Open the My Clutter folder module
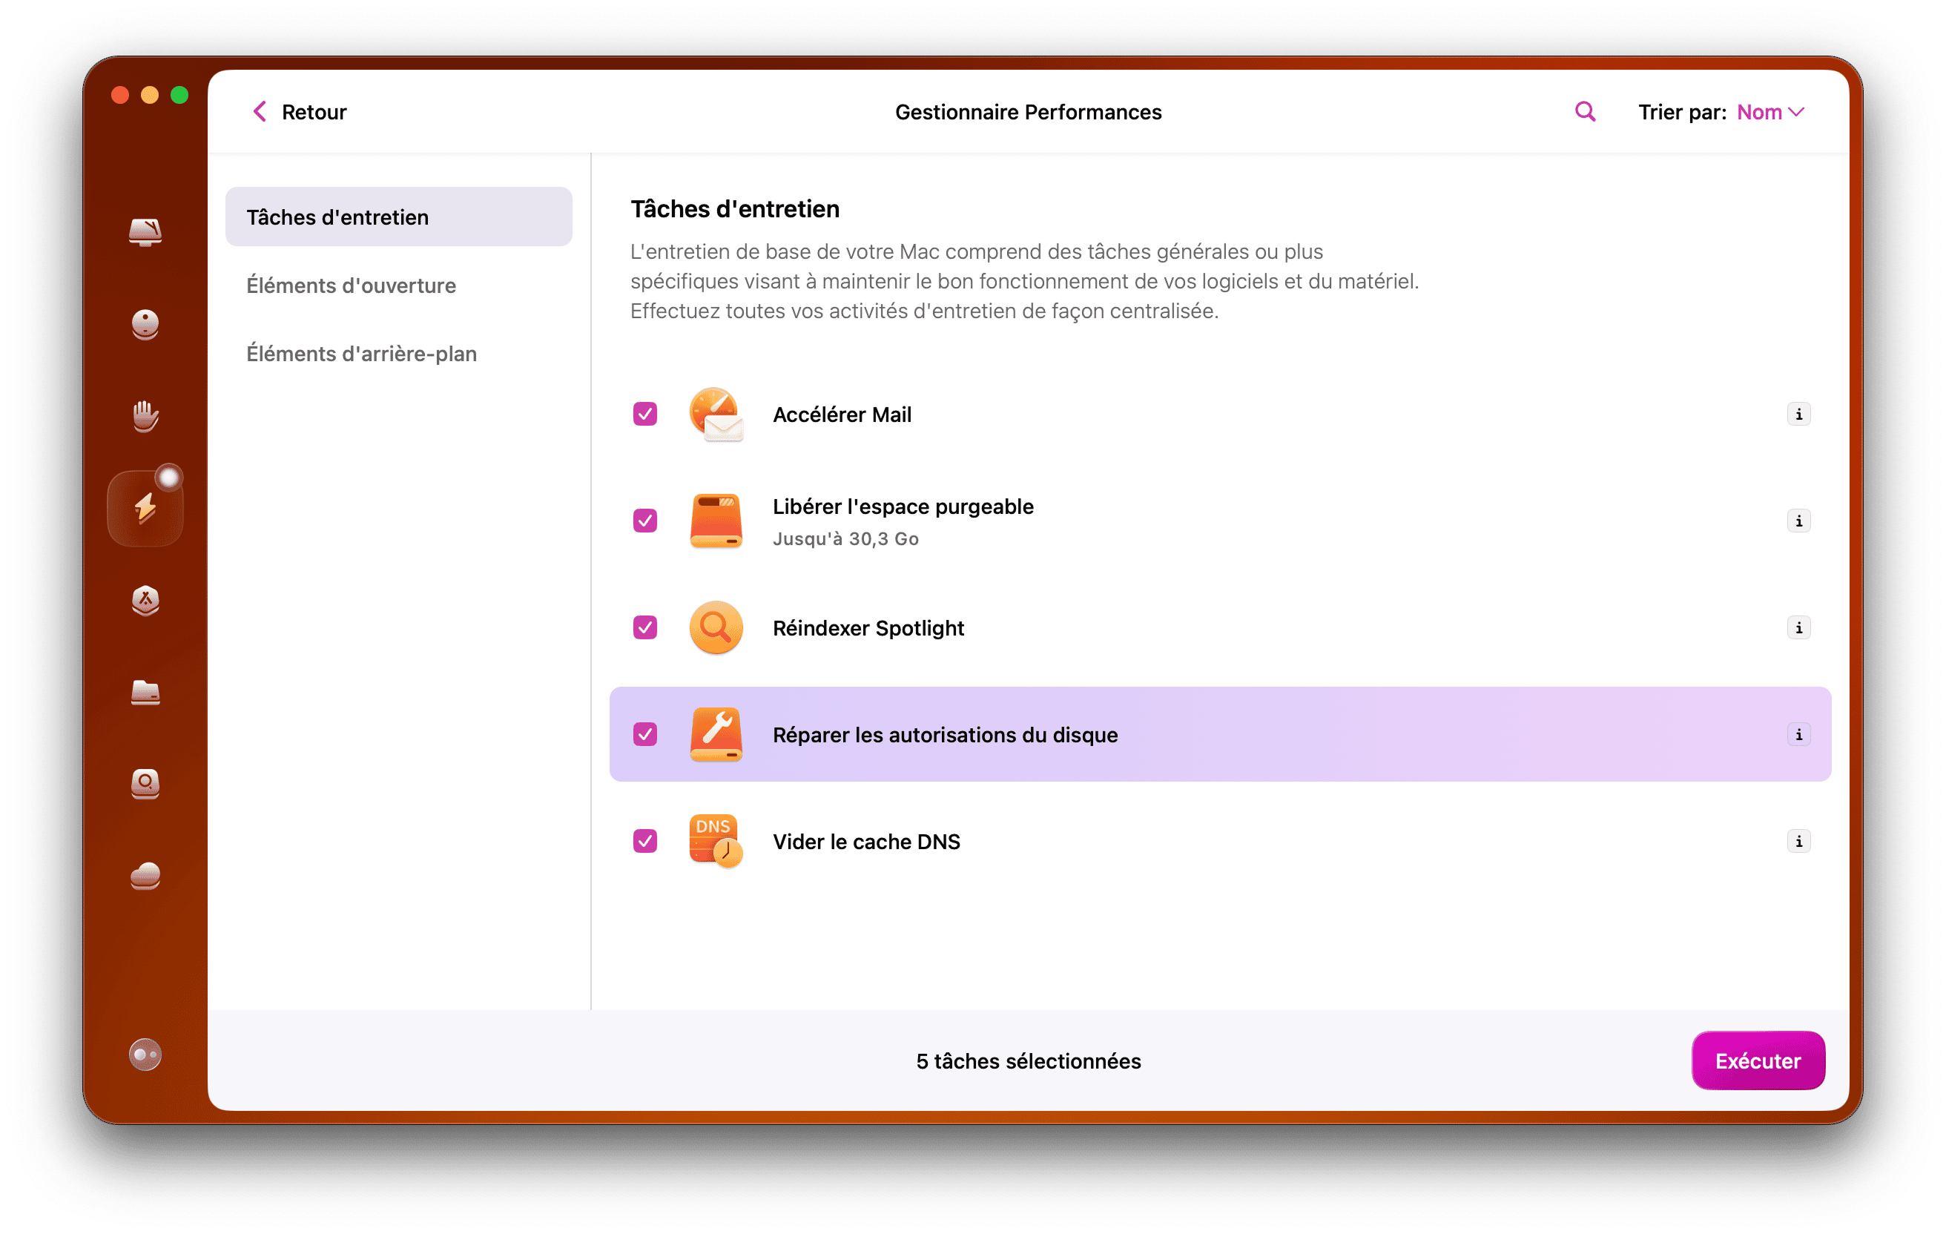Image resolution: width=1946 pixels, height=1234 pixels. (x=145, y=693)
